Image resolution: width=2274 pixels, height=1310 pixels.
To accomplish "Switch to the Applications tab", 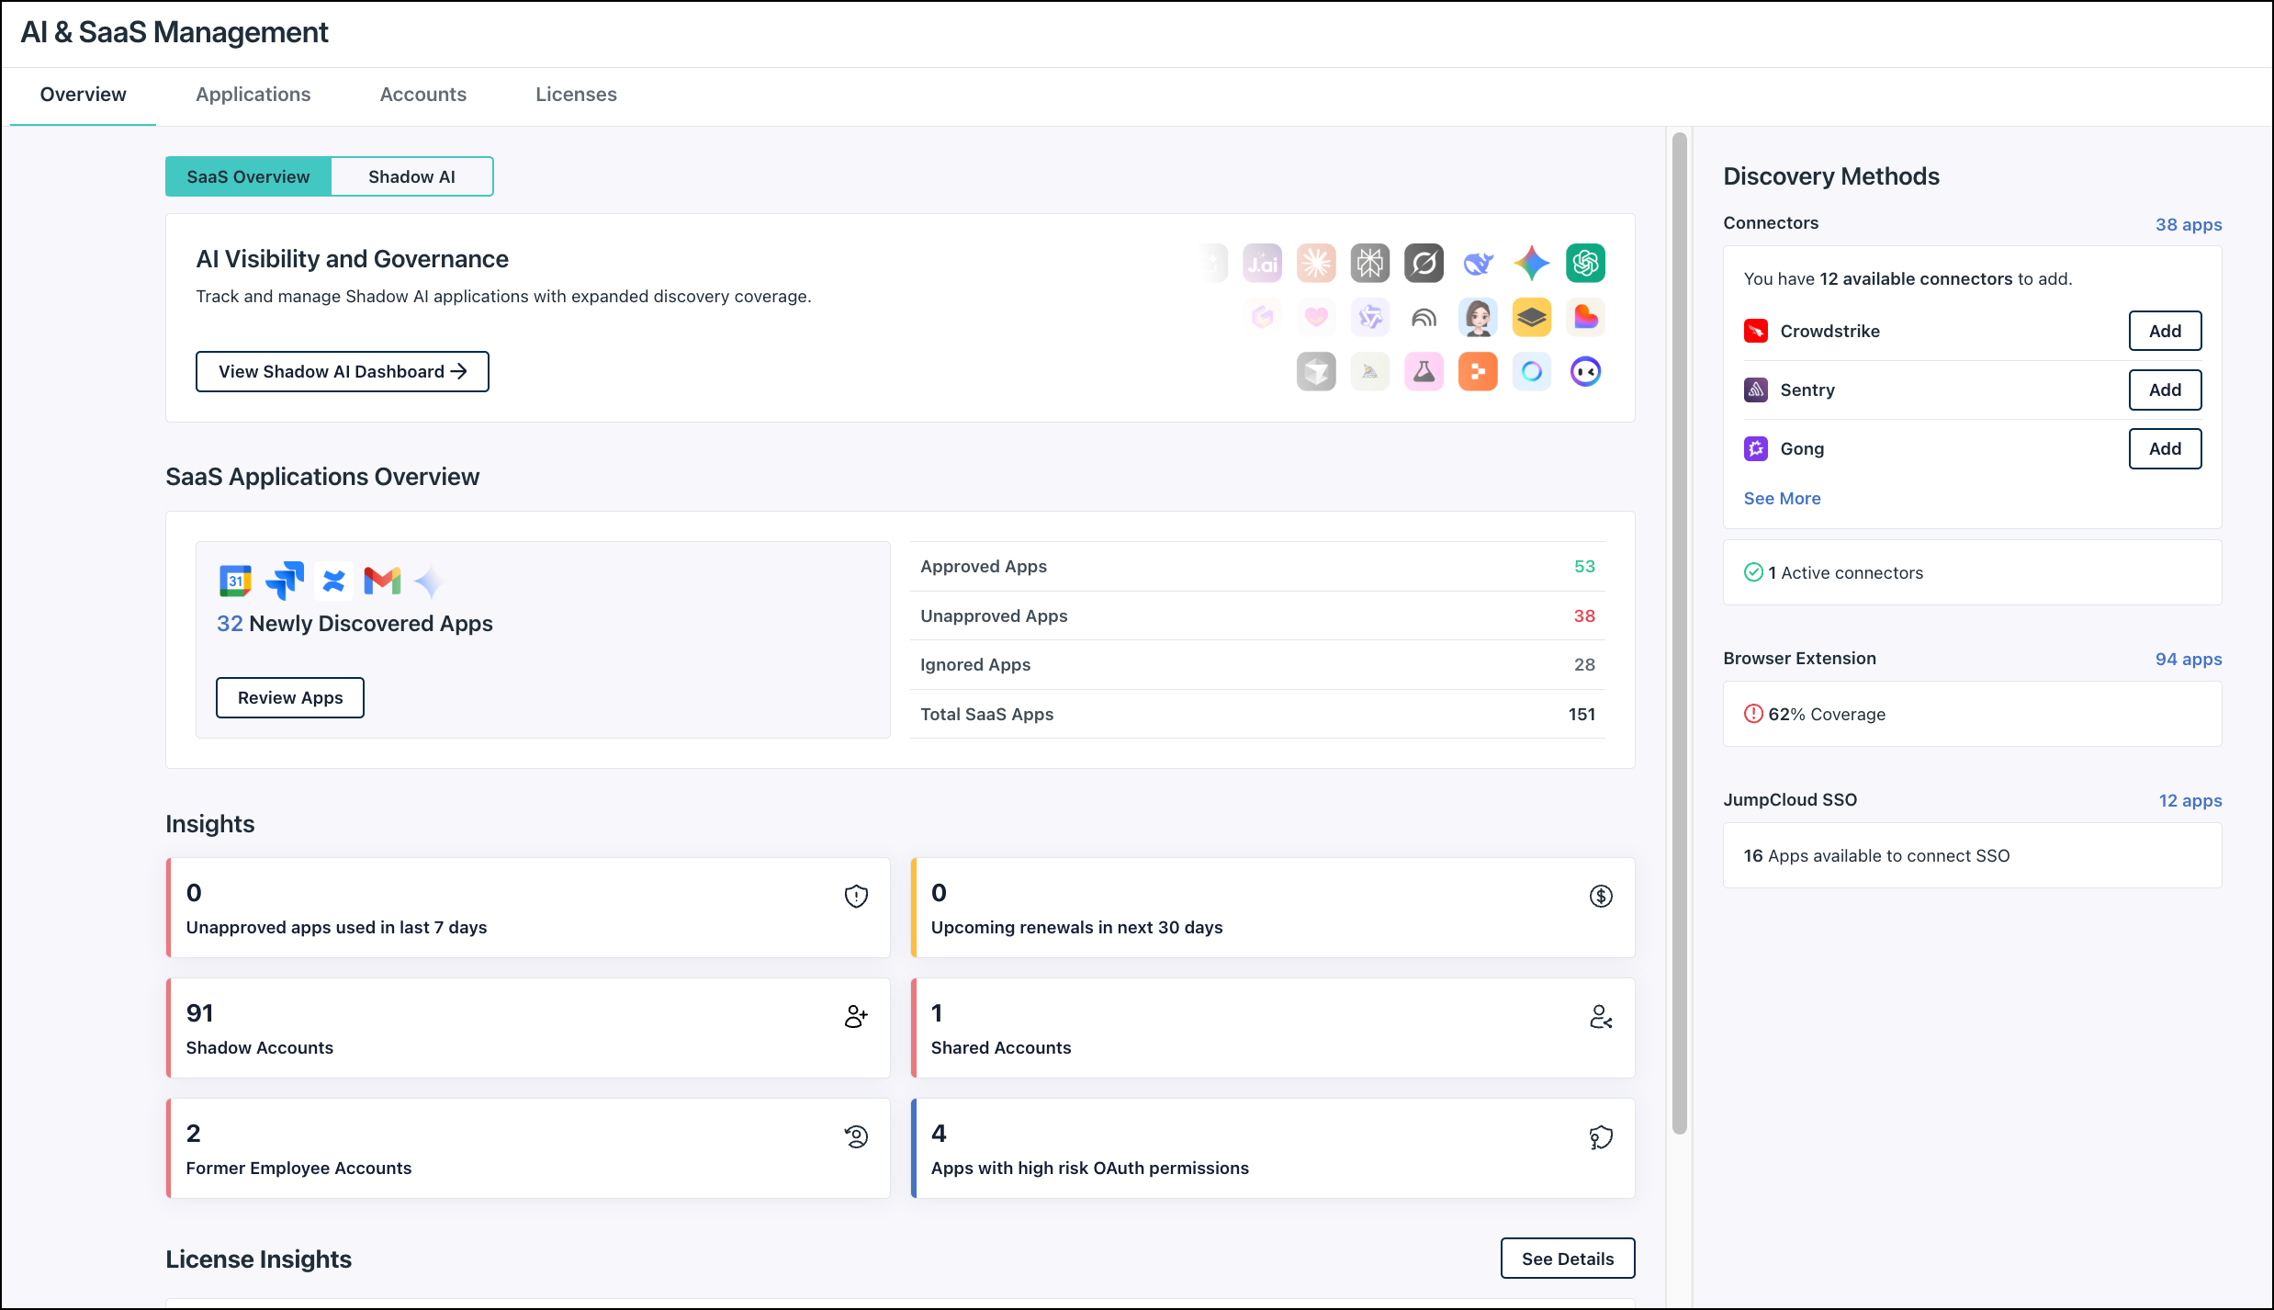I will click(x=253, y=94).
